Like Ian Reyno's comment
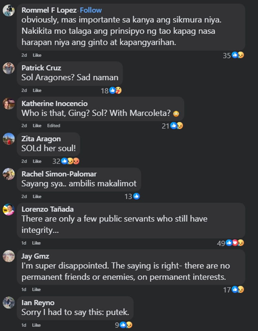The height and width of the screenshot is (331, 258). click(x=36, y=325)
